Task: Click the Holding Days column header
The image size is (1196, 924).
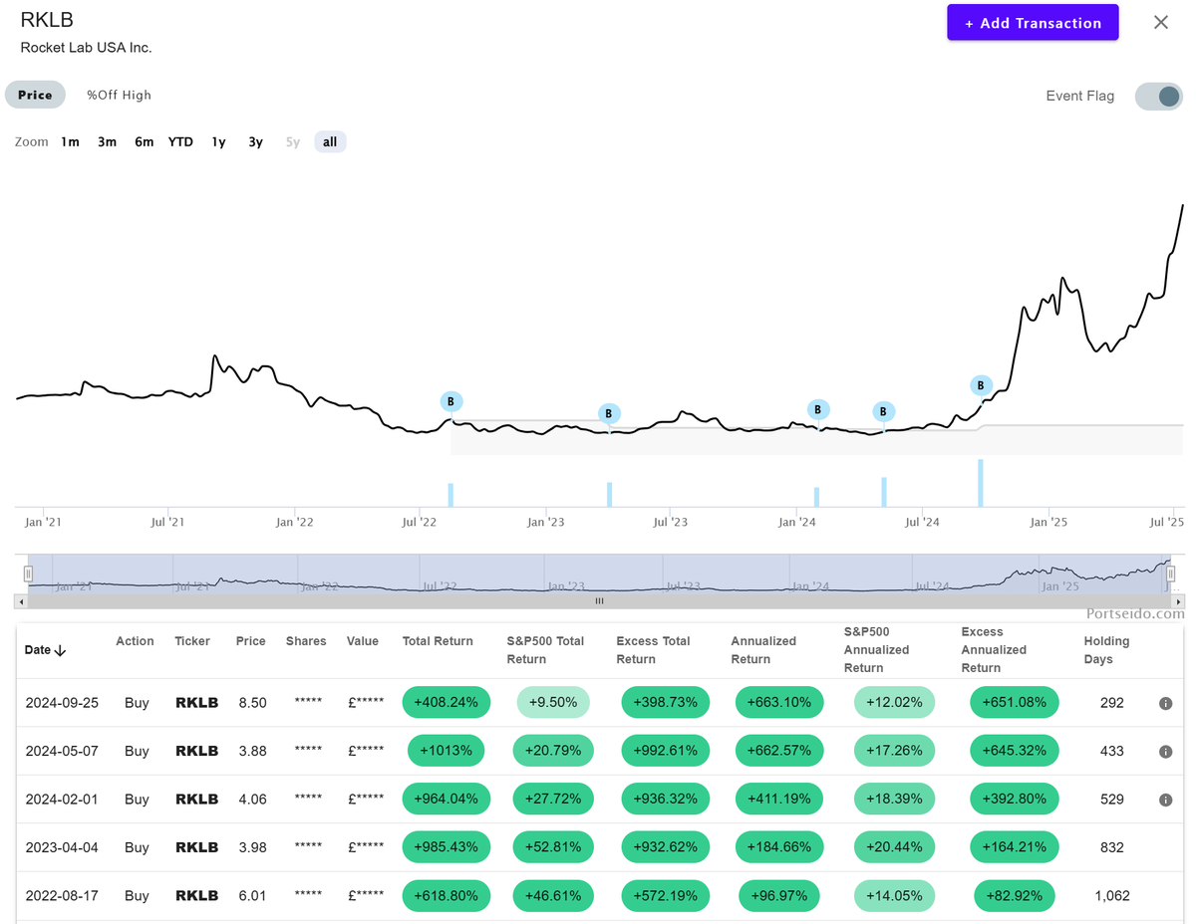Action: (x=1107, y=650)
